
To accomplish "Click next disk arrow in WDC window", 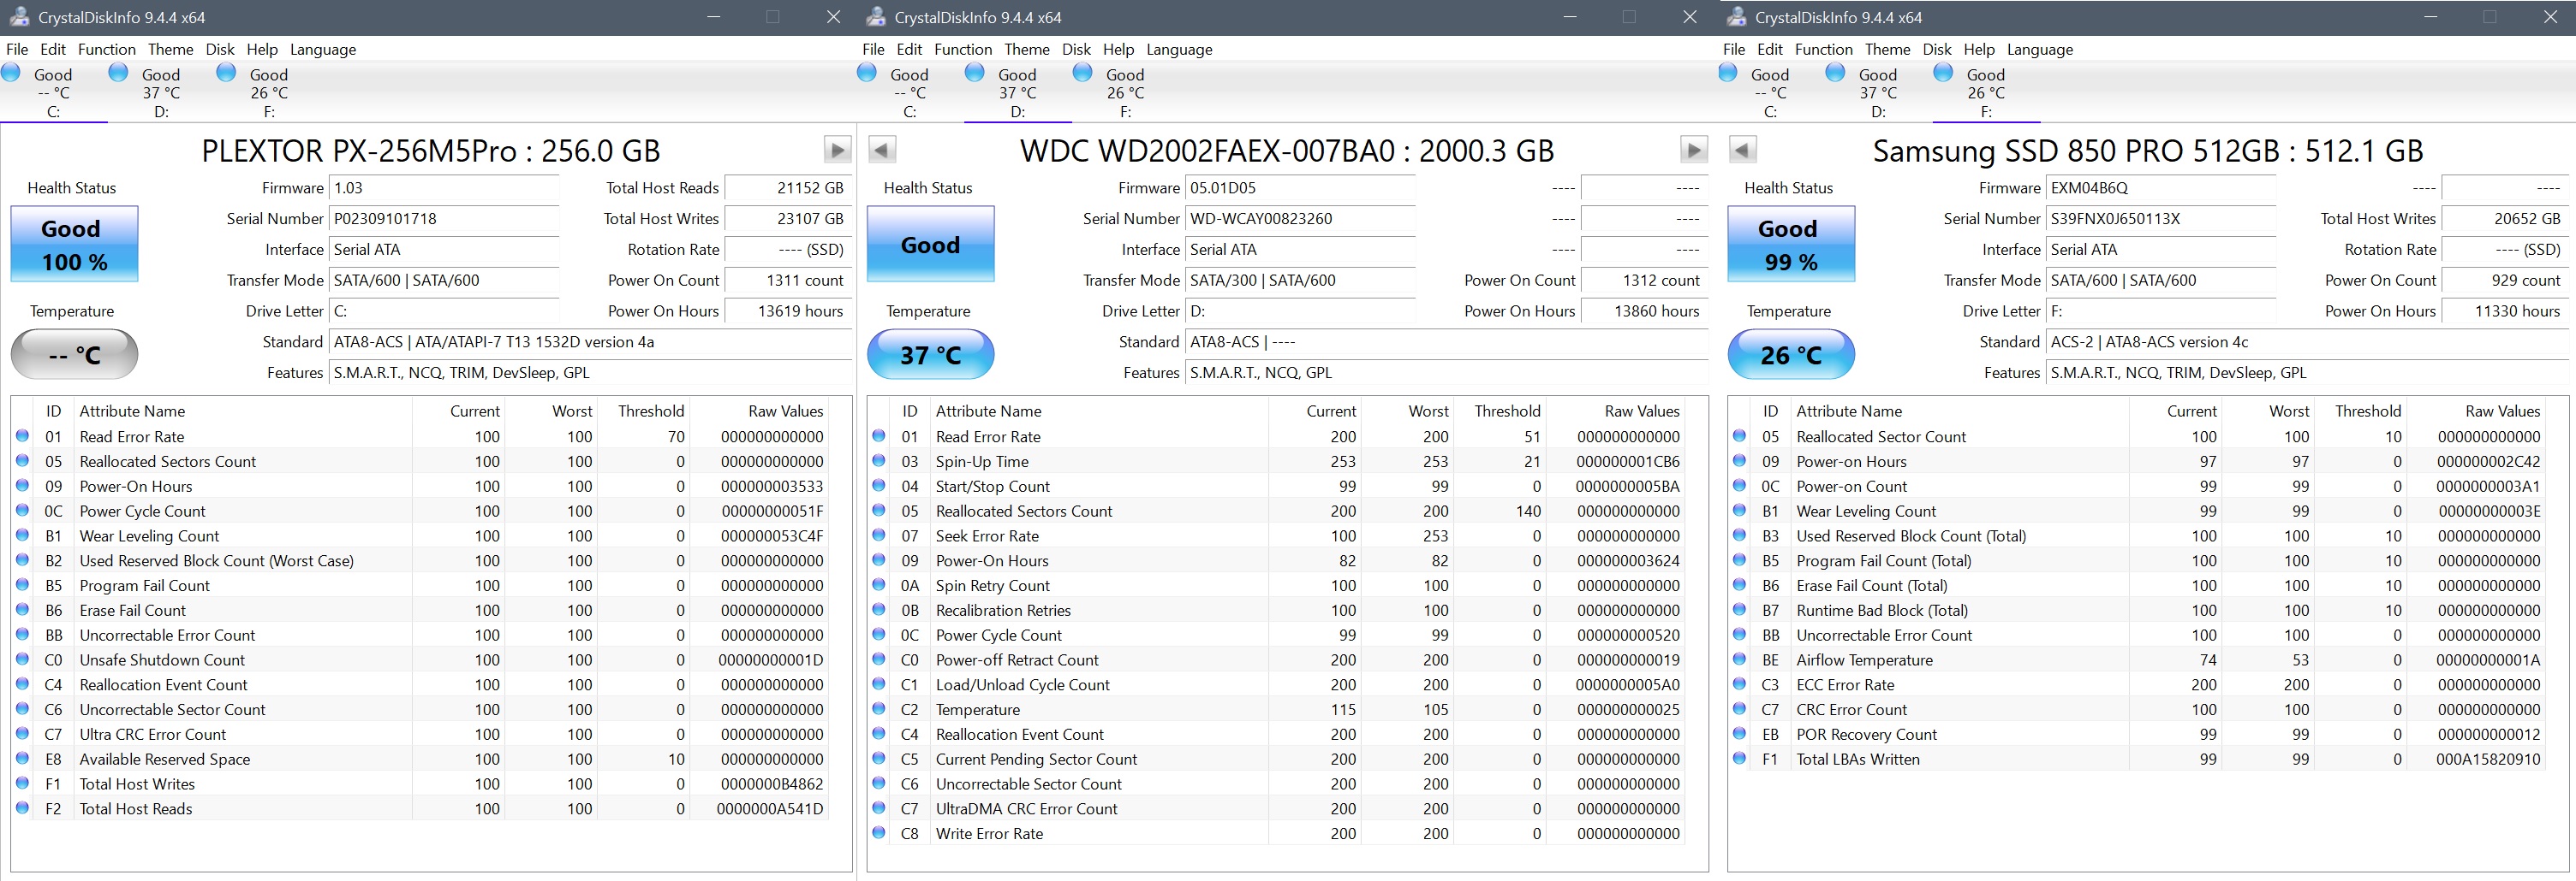I will [x=1693, y=150].
